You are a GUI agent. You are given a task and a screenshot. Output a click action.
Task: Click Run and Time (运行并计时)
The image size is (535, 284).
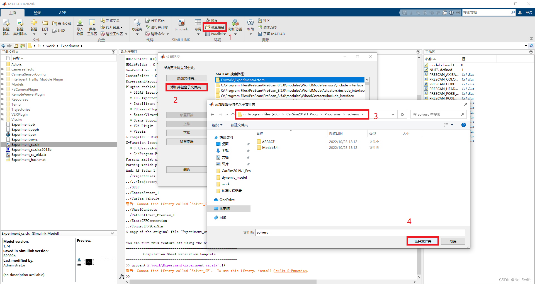pyautogui.click(x=157, y=27)
